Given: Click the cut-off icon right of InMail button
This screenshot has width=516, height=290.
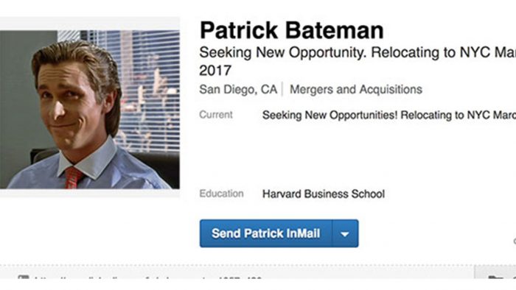Looking at the screenshot, I should tap(515, 241).
